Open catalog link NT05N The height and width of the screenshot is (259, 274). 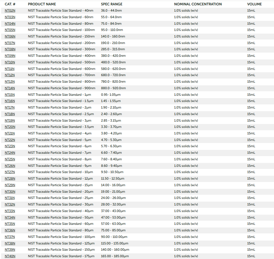[10, 30]
